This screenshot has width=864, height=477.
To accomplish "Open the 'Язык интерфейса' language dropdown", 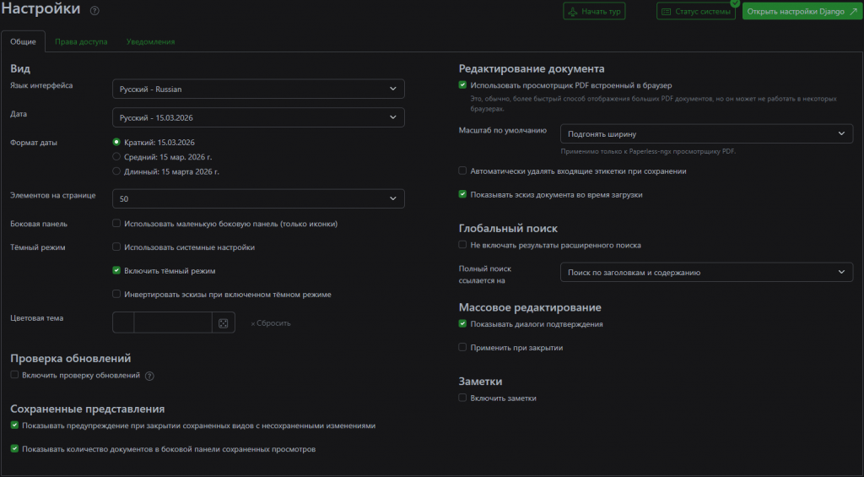I will click(x=258, y=89).
